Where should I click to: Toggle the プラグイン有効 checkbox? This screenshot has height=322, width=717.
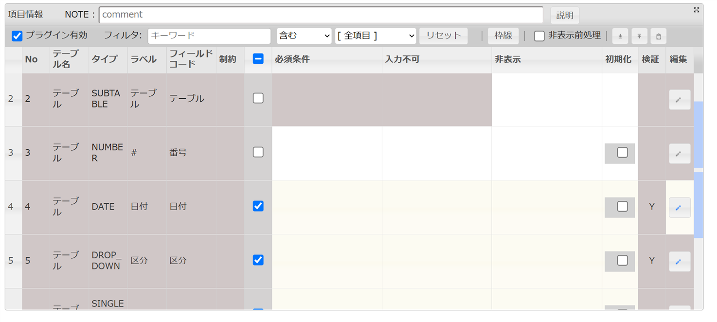pos(17,36)
